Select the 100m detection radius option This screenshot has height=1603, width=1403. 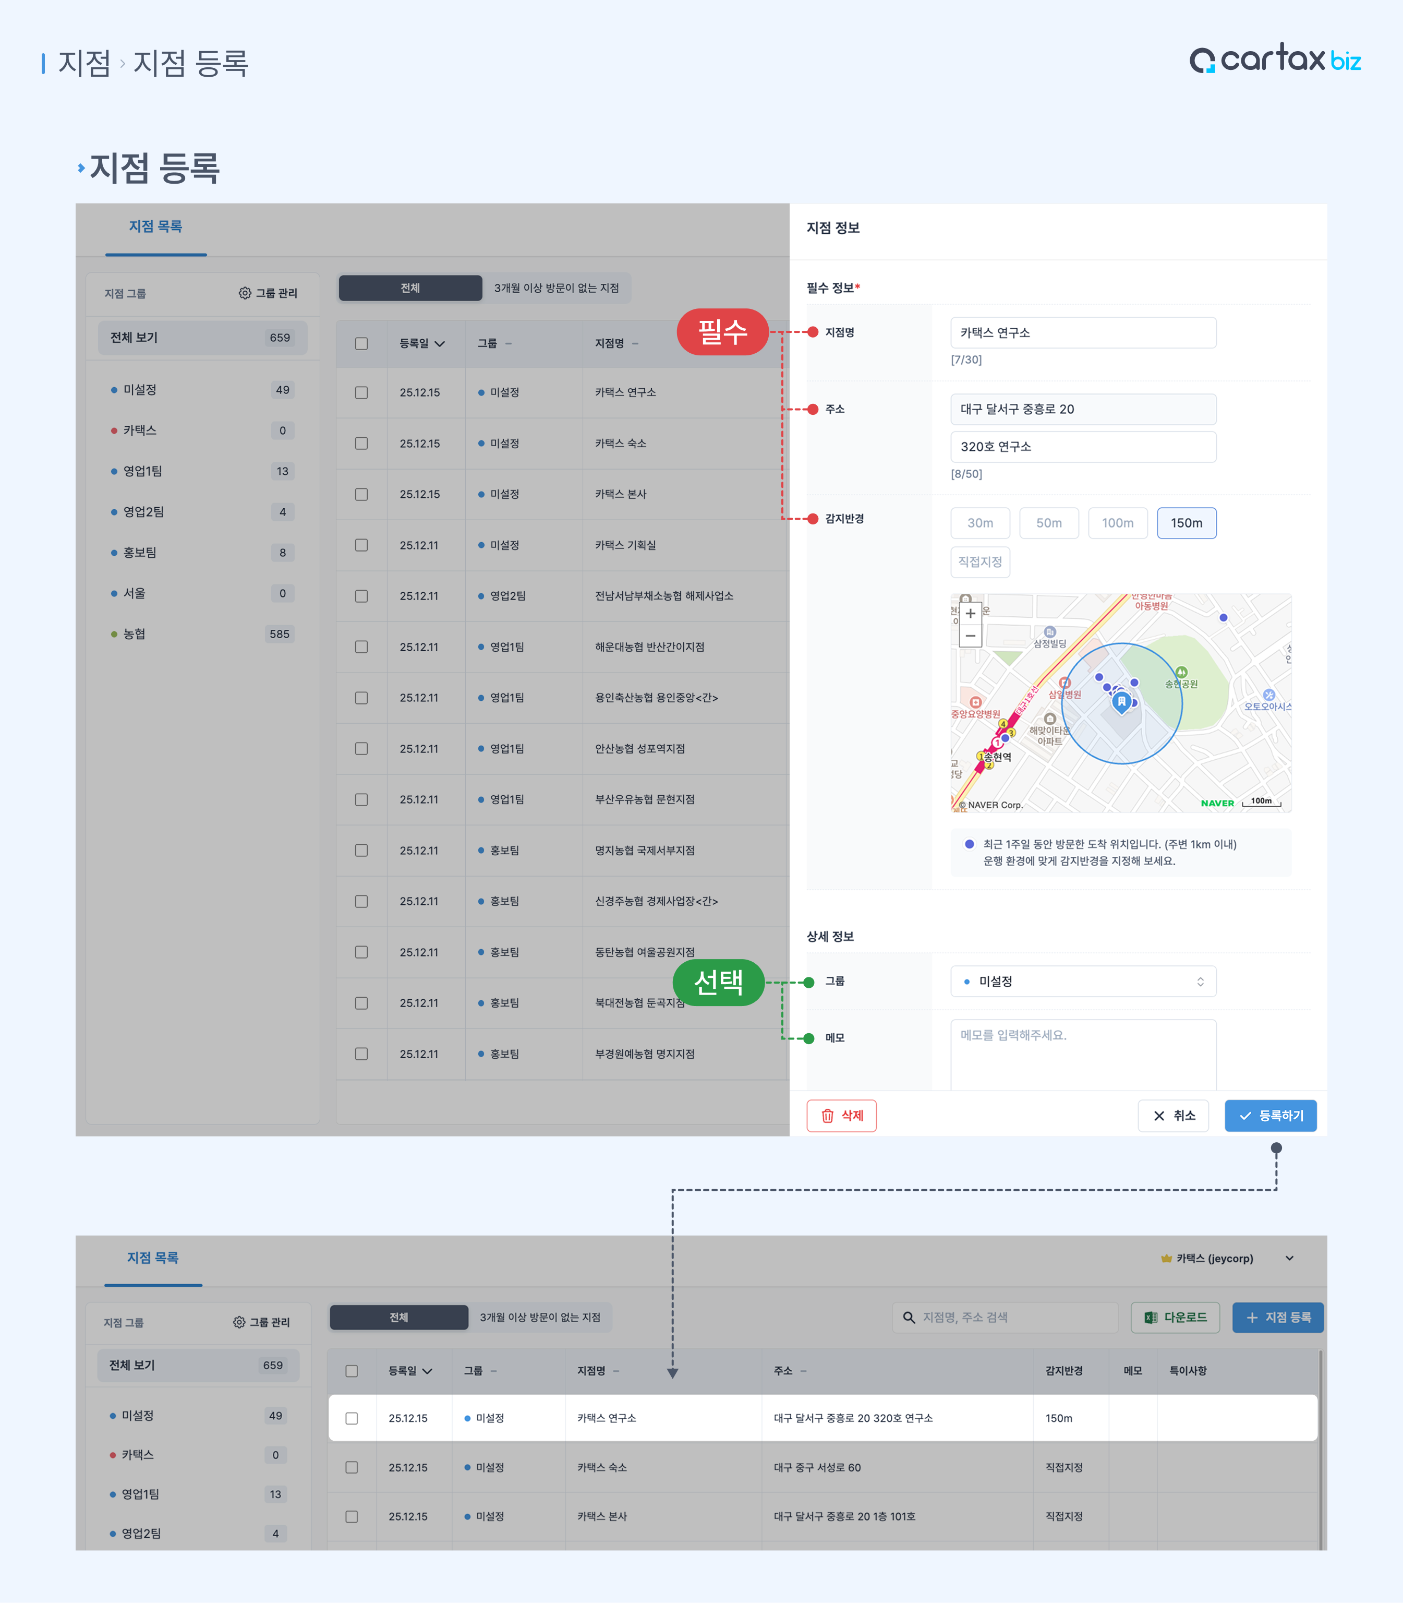click(x=1117, y=523)
